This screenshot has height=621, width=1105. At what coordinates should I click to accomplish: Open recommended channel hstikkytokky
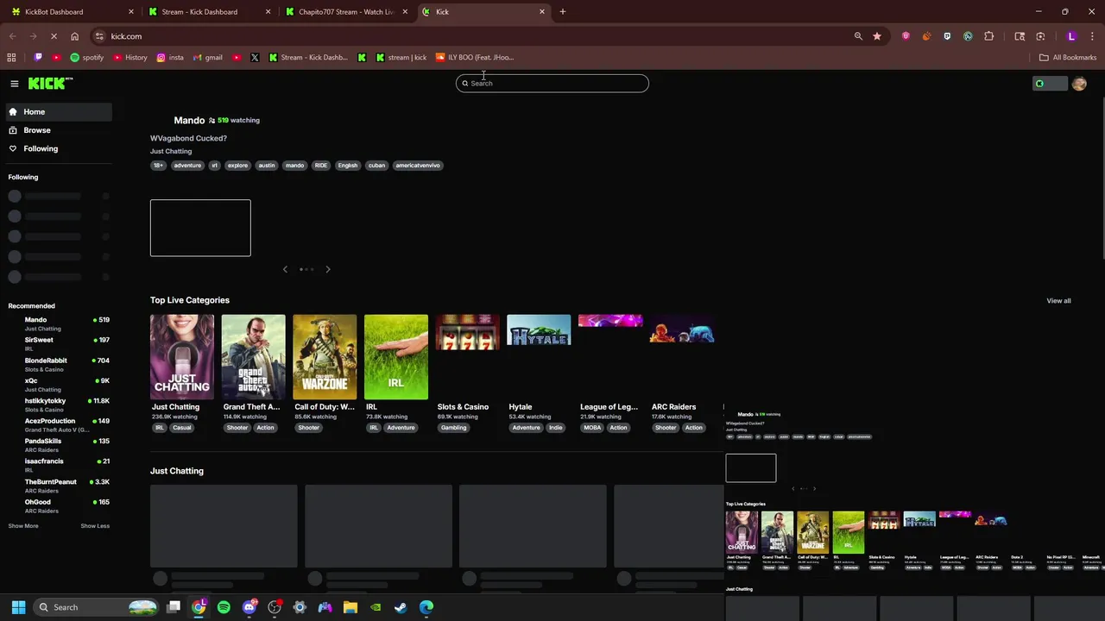click(x=59, y=405)
